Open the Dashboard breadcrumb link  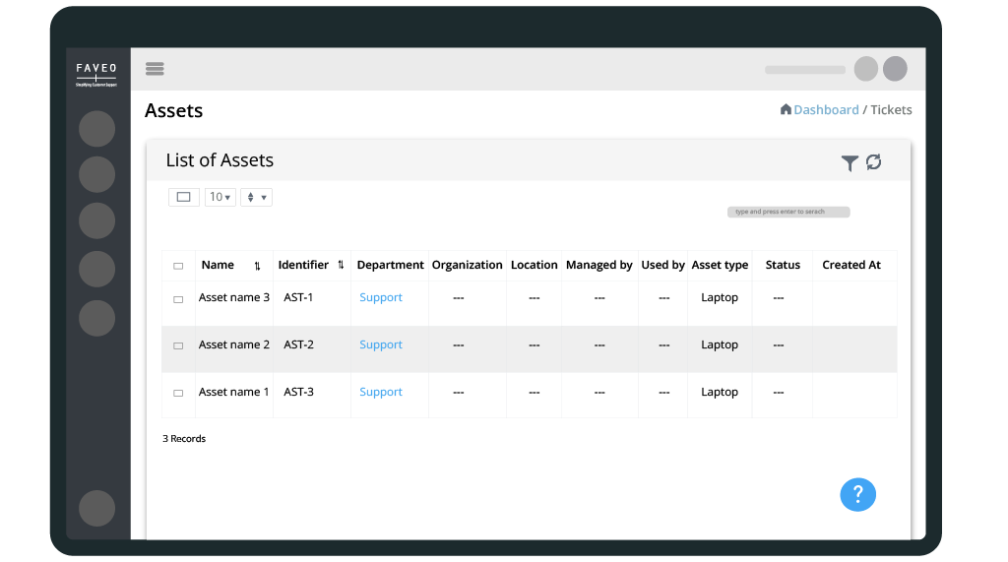[826, 110]
